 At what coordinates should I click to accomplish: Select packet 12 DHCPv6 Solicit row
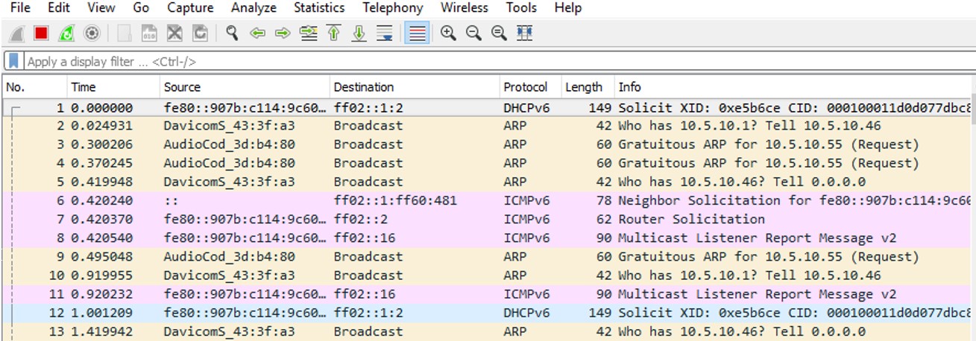(x=485, y=313)
